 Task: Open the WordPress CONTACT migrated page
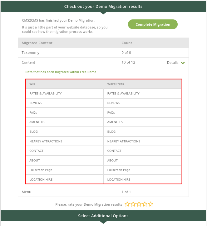(x=114, y=151)
